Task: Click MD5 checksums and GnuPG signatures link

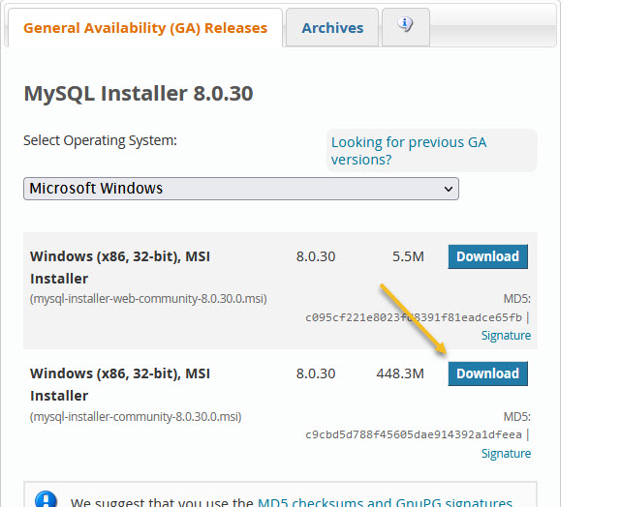Action: 385,501
